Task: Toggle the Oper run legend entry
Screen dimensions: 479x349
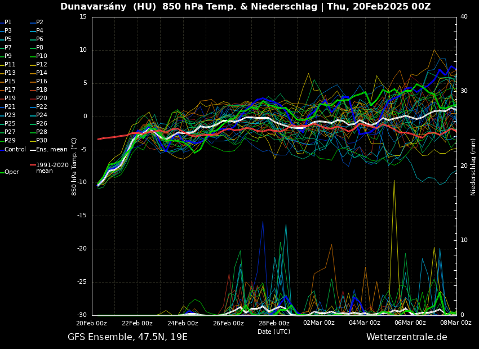Action: (11, 172)
